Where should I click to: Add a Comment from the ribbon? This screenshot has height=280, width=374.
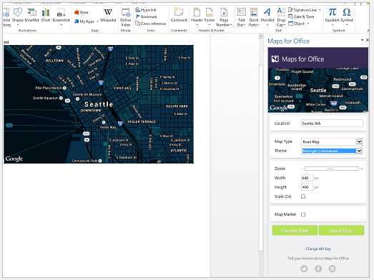[179, 15]
